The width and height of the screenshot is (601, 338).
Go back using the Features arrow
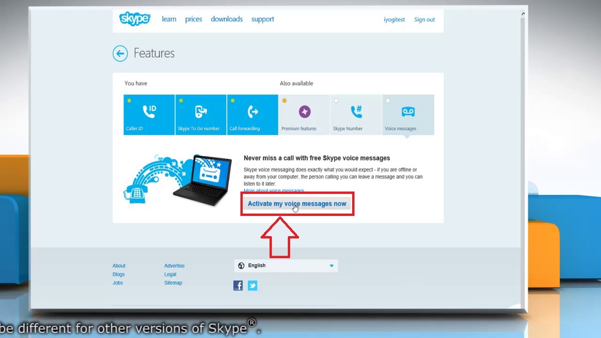pyautogui.click(x=120, y=54)
